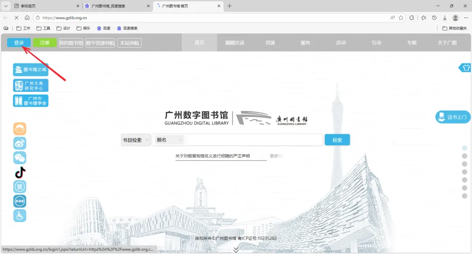The height and width of the screenshot is (254, 472).
Task: Open the browser profile avatar
Action: (x=455, y=18)
